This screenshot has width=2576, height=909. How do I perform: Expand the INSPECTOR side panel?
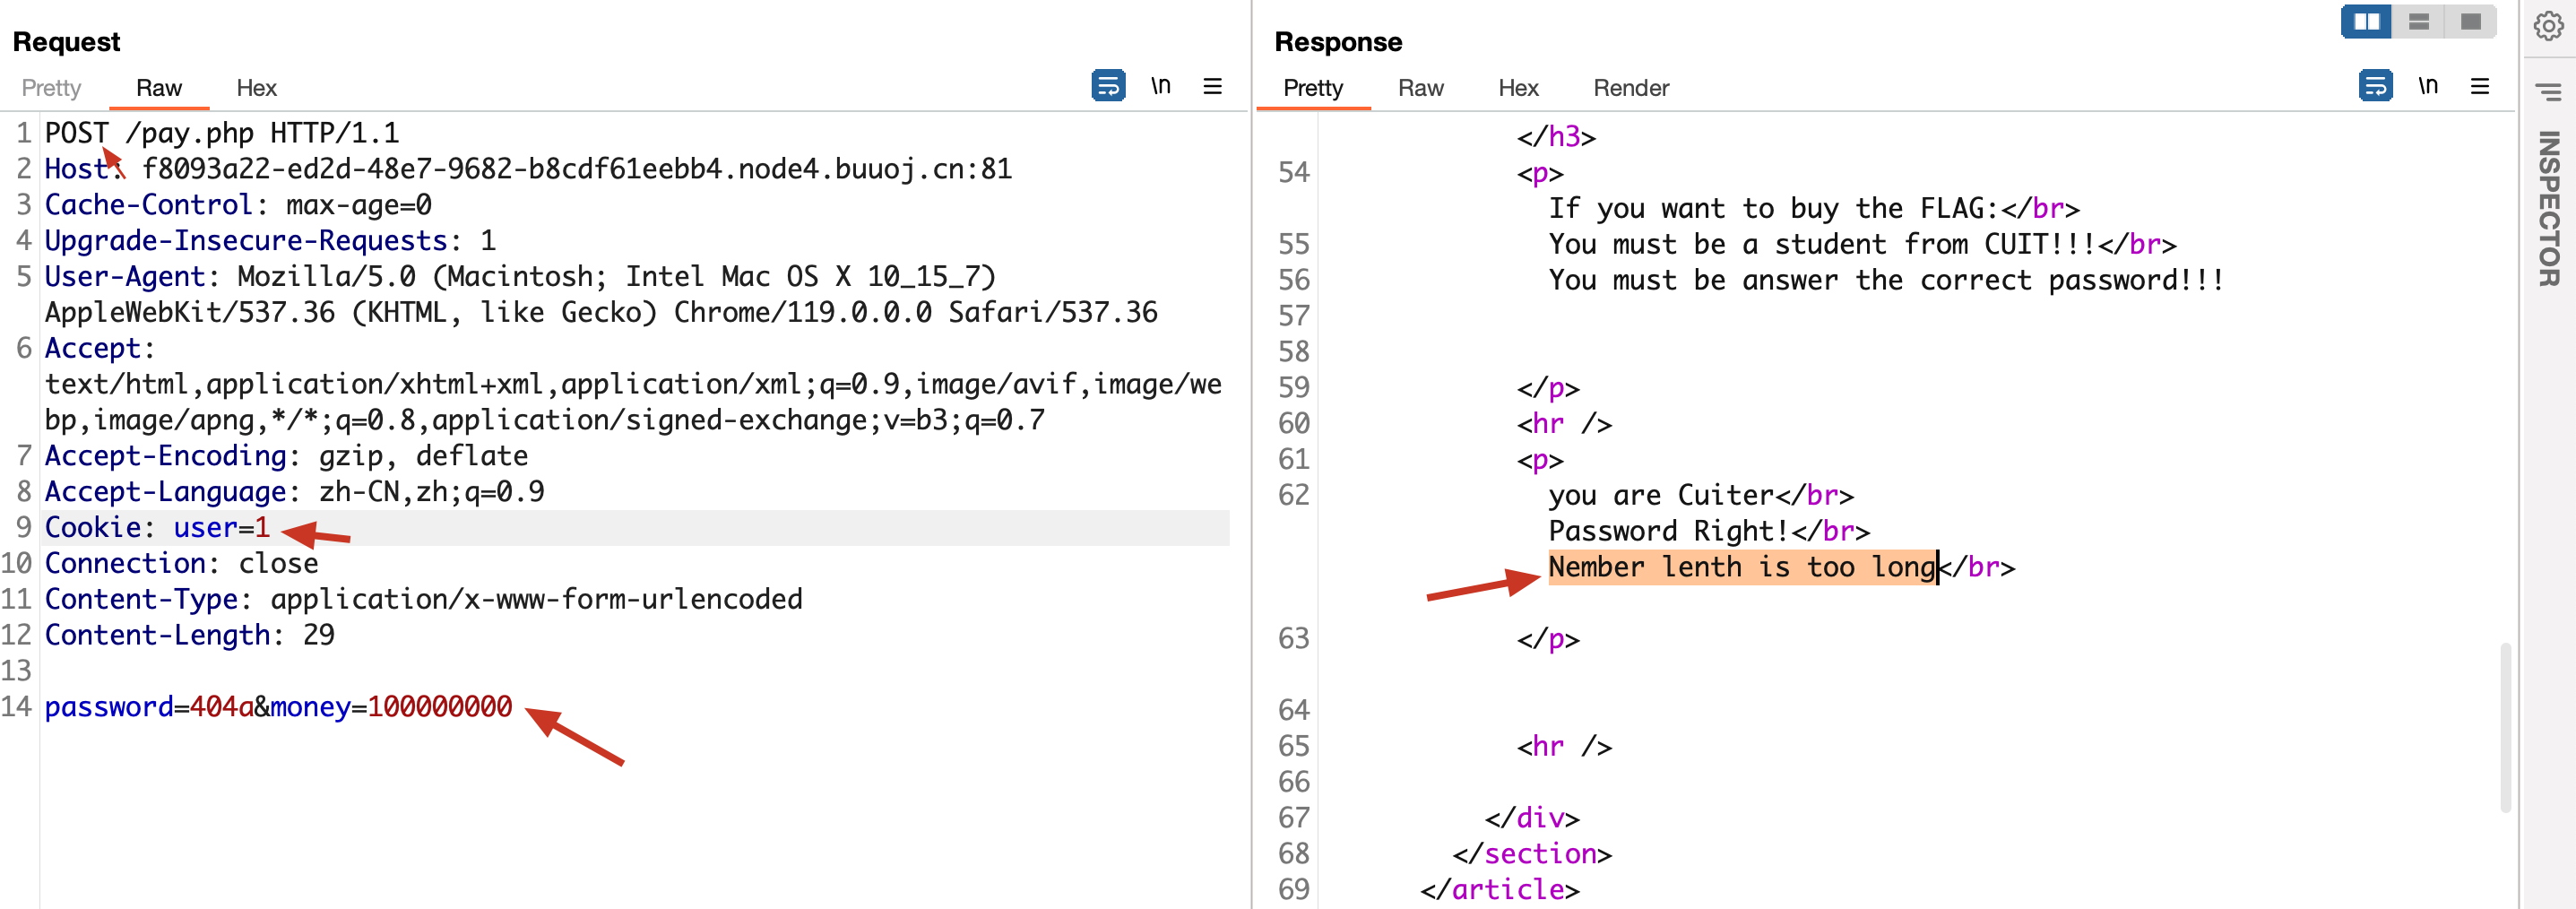2549,208
